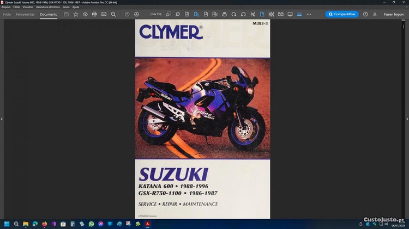The image size is (409, 229).
Task: Bookmark document with the star icon
Action: [x=76, y=14]
